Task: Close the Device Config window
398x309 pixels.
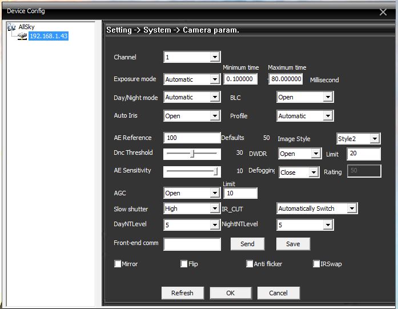Action: coord(383,11)
